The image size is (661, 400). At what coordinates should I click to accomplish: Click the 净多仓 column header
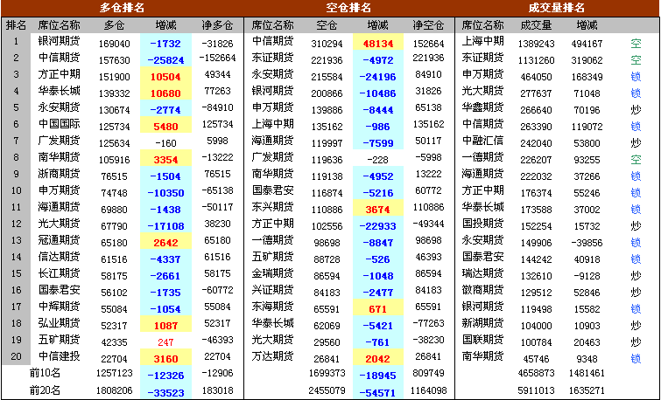pyautogui.click(x=217, y=25)
